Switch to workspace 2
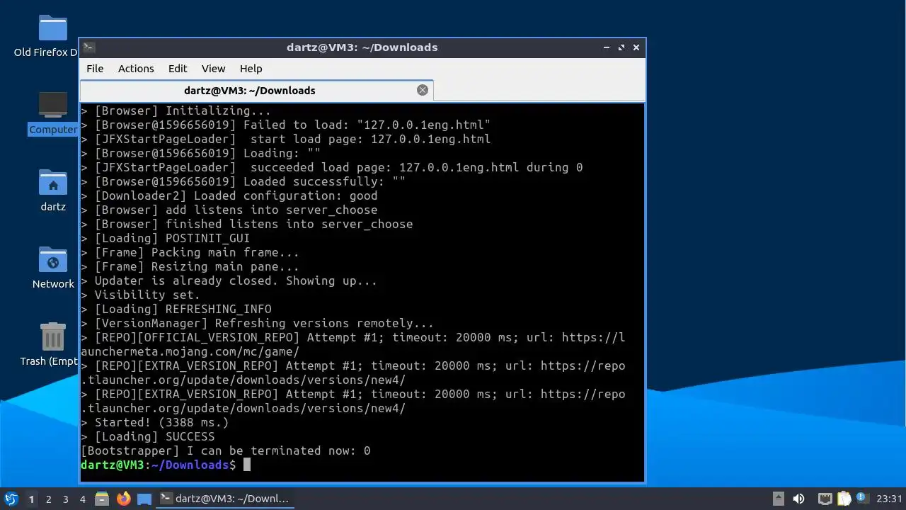Image resolution: width=906 pixels, height=510 pixels. click(49, 499)
